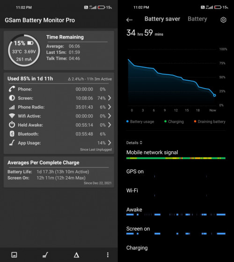Tap the Time Remaining heading
This screenshot has width=234, height=262.
pyautogui.click(x=65, y=37)
